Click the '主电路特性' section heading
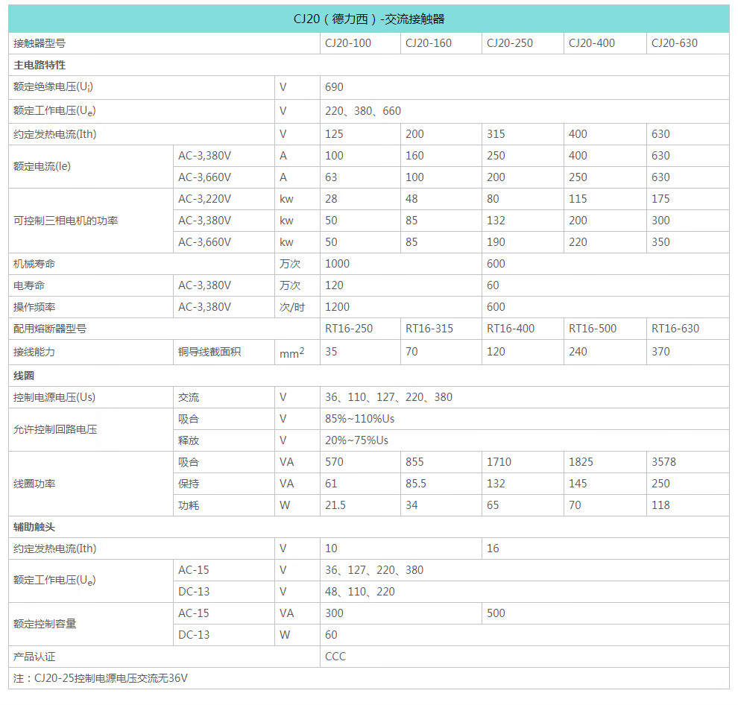This screenshot has height=705, width=738. pyautogui.click(x=40, y=65)
